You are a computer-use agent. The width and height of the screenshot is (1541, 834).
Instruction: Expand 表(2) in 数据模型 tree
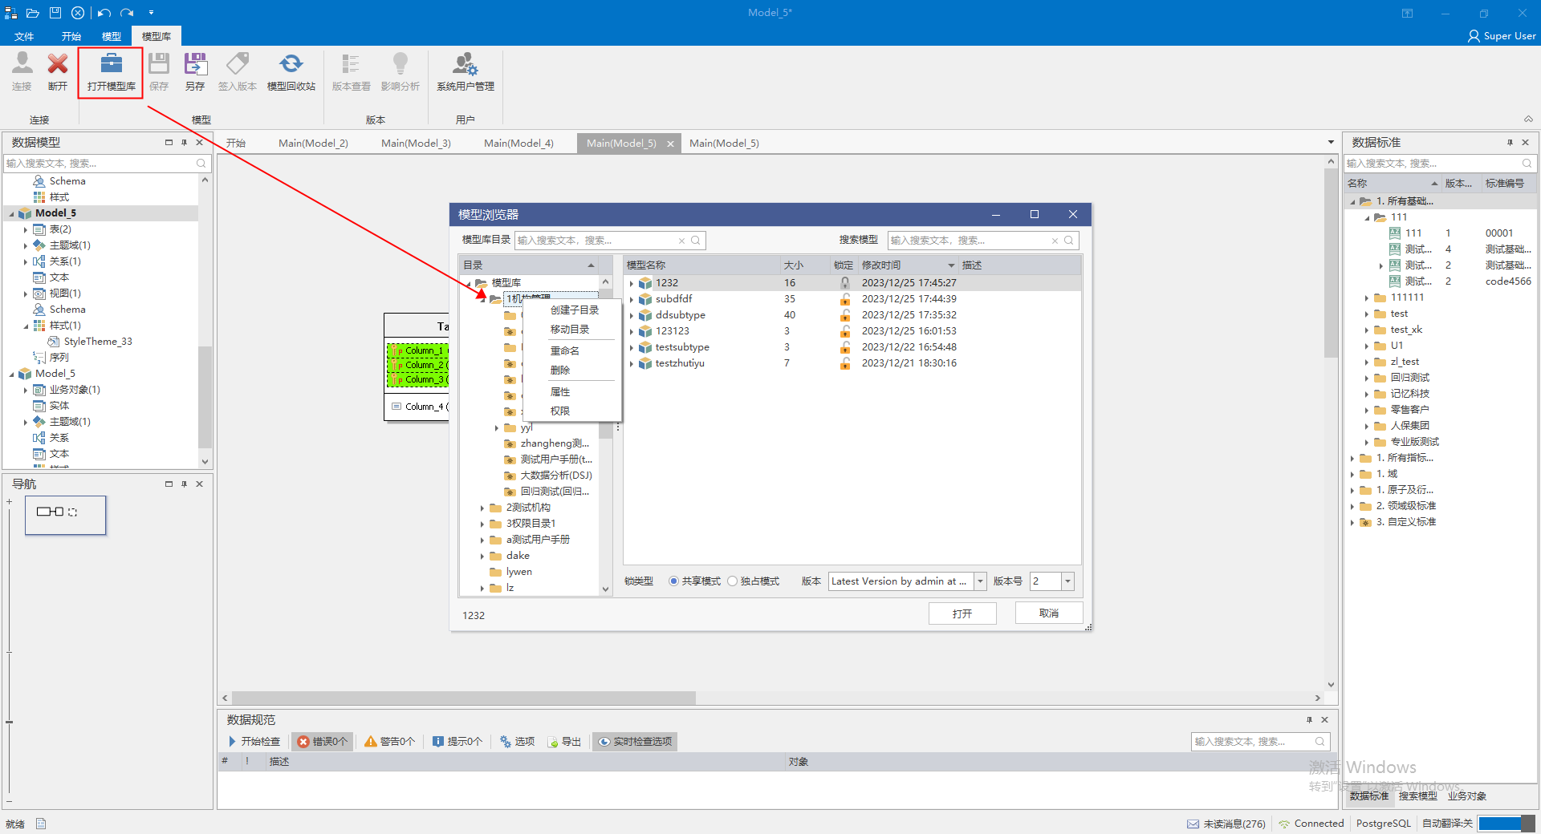(26, 229)
